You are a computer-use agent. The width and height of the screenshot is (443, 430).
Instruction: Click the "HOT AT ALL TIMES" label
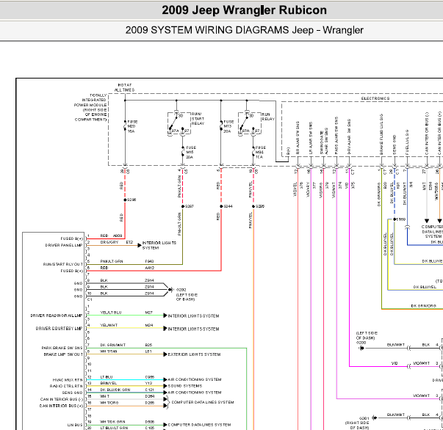coord(125,87)
